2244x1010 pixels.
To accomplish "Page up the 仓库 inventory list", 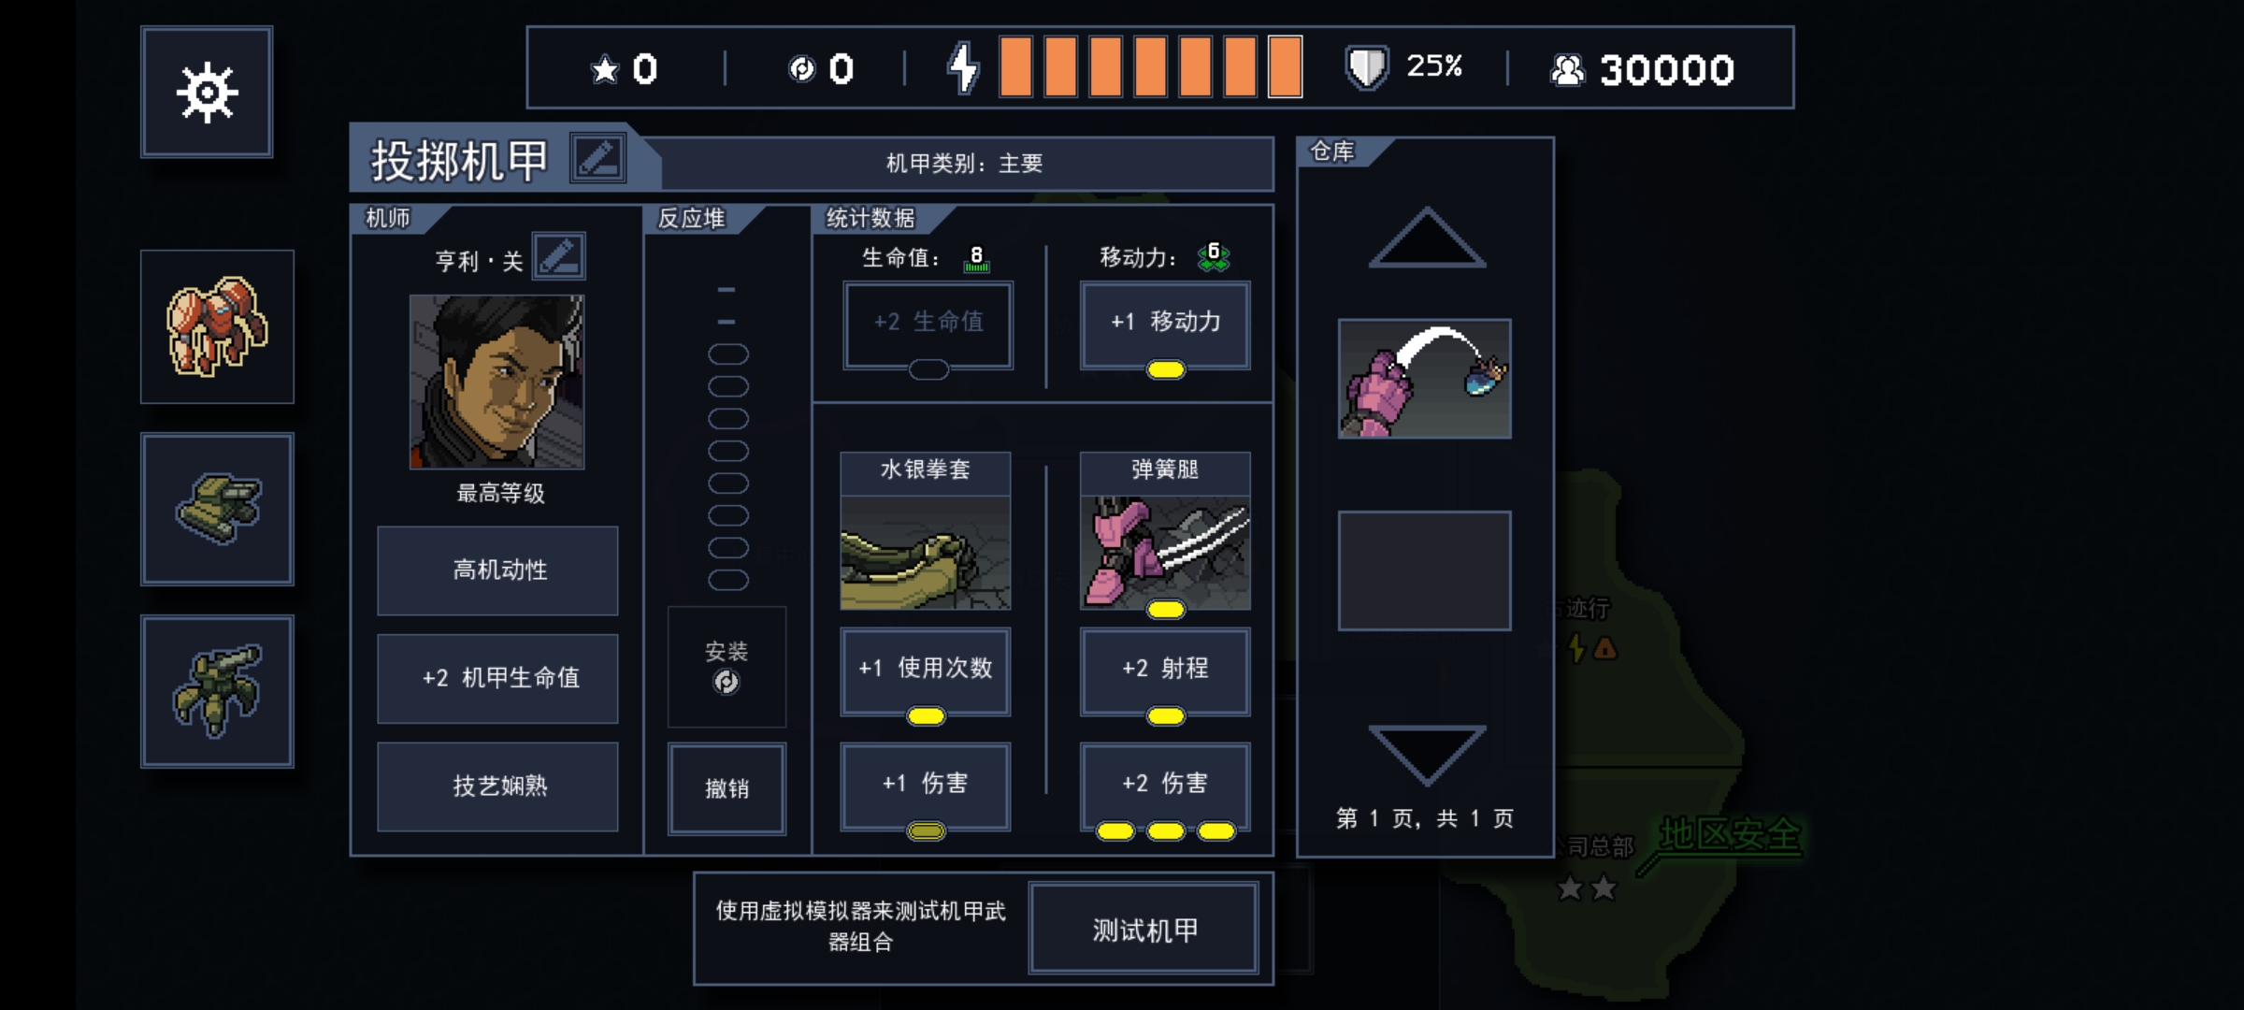I will tap(1427, 238).
